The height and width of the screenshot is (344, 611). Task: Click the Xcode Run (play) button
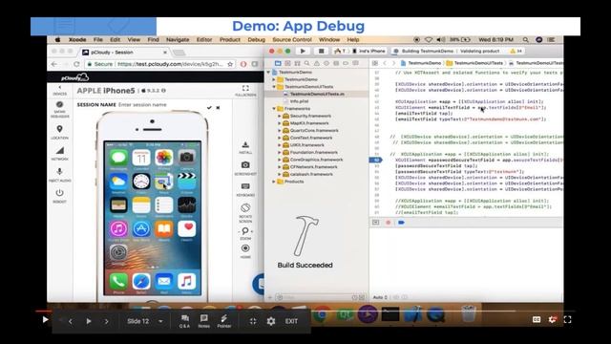(x=303, y=51)
